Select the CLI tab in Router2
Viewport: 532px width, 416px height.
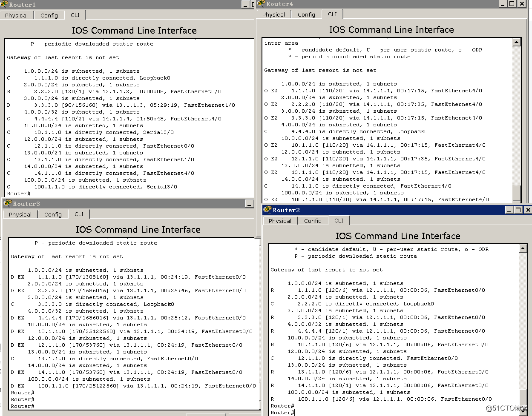pos(339,220)
